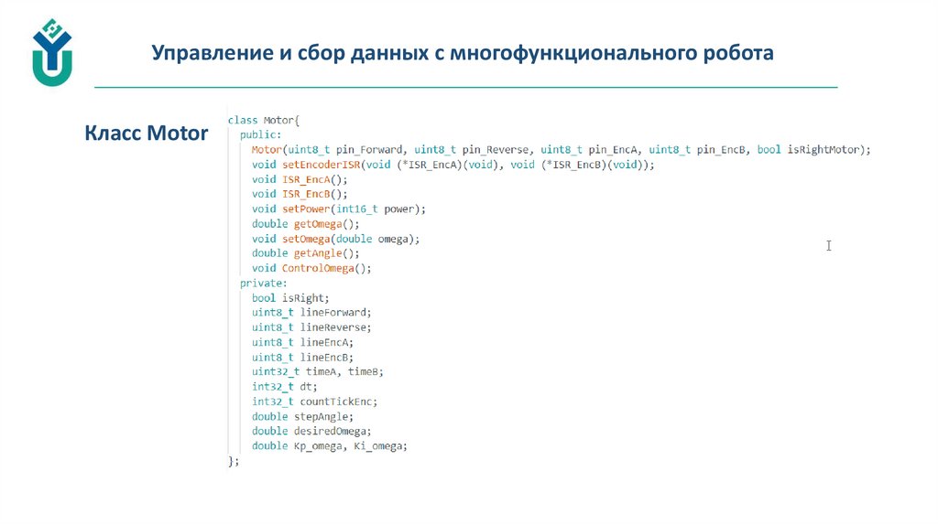This screenshot has width=938, height=525.
Task: Click the 'uint8_t lineEncA;' line
Action: click(x=302, y=342)
